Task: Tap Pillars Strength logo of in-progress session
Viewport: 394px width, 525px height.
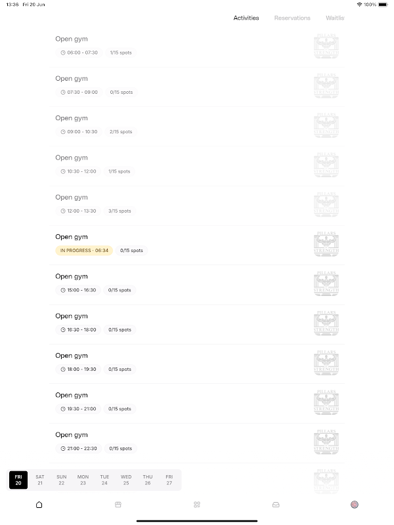Action: tap(326, 244)
